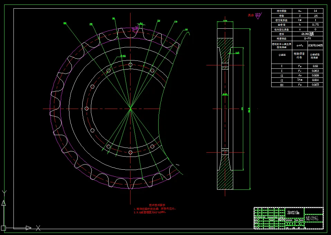Select the 0.014 tolerance value
The image size is (331, 235).
[315, 80]
